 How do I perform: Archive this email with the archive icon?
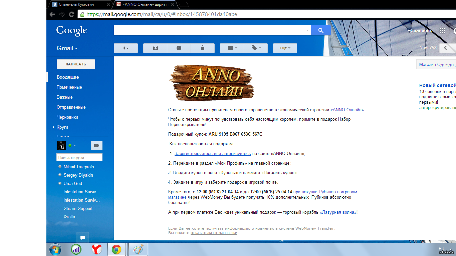click(155, 48)
